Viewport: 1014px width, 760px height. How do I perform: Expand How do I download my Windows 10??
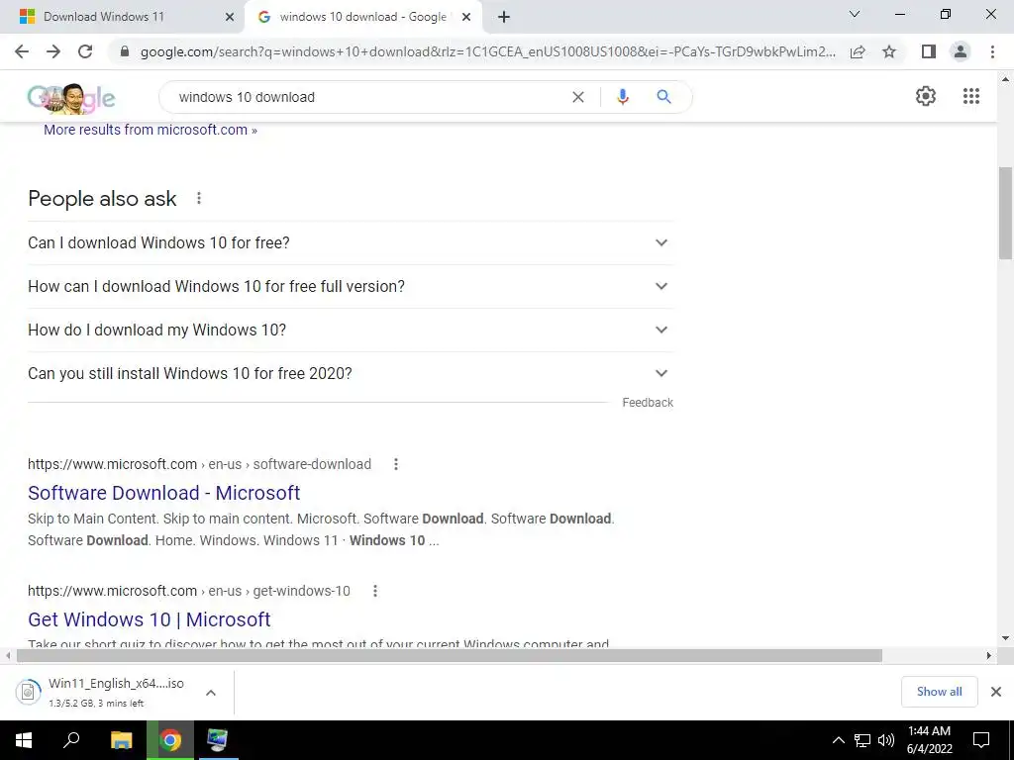pos(351,330)
